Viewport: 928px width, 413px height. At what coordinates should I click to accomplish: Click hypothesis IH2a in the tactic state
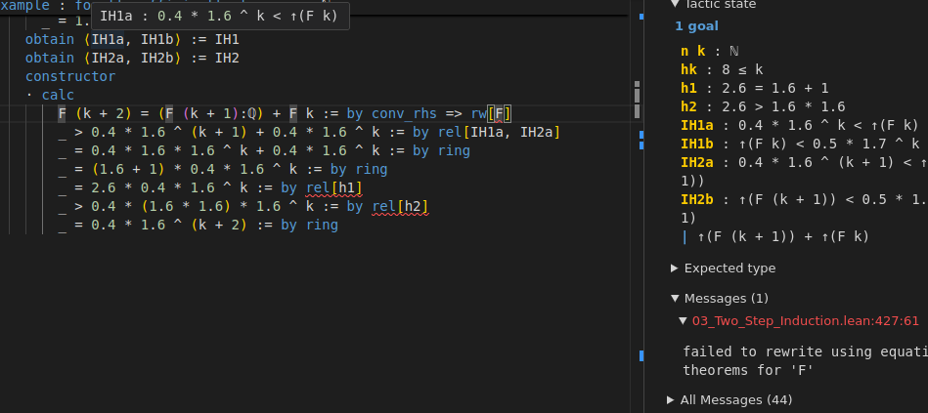coord(697,162)
